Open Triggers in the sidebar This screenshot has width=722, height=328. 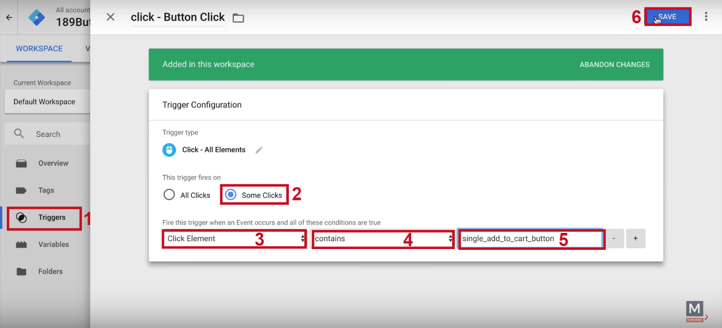pos(52,217)
